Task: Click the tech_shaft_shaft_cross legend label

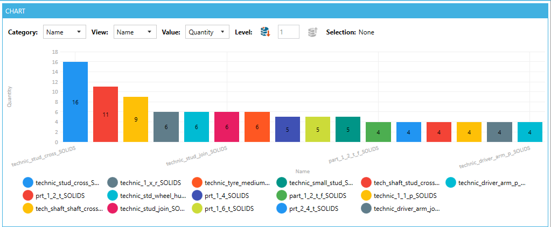Action: point(69,209)
